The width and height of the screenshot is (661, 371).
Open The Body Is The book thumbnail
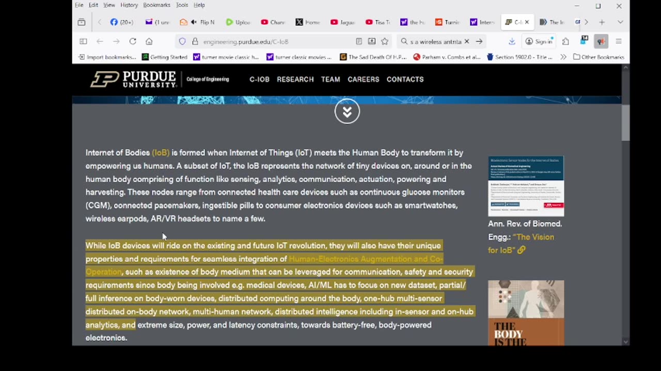526,313
